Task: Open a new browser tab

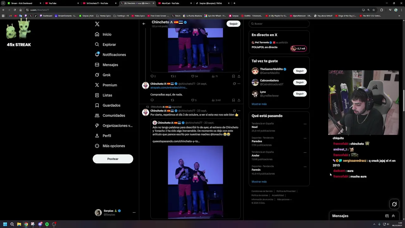Action: coord(234,3)
